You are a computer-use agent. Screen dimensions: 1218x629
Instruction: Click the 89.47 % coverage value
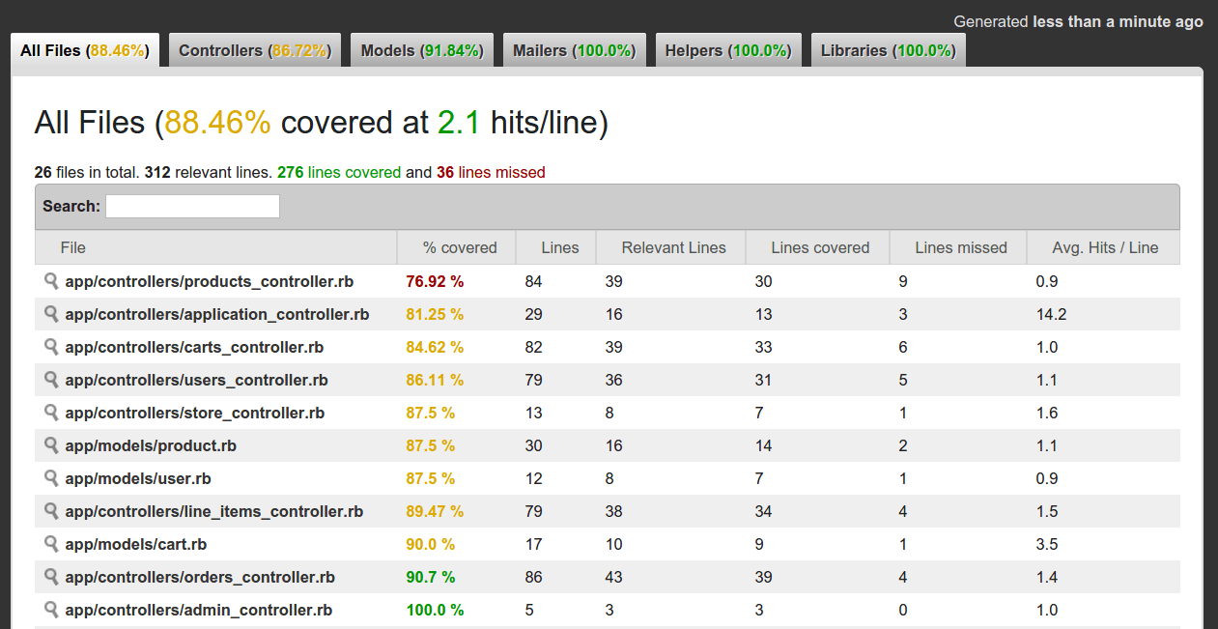pos(435,511)
